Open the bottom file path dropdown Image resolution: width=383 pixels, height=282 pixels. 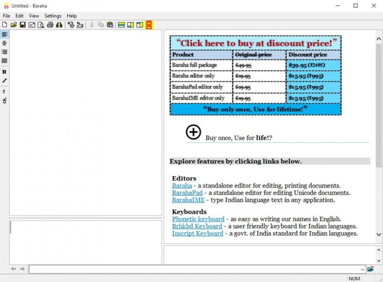[x=363, y=269]
